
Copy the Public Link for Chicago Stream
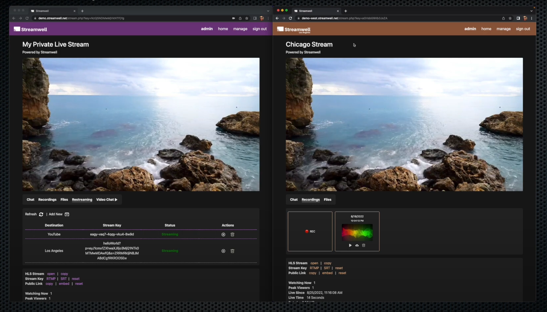pyautogui.click(x=312, y=273)
